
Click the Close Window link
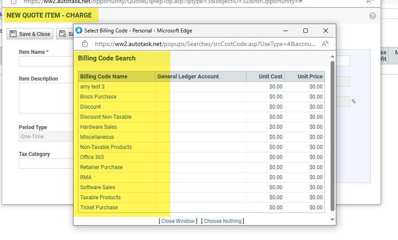tap(178, 221)
